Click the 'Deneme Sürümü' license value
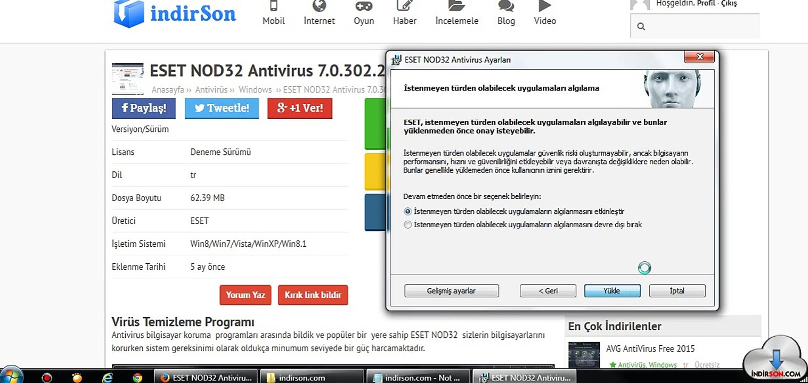This screenshot has height=383, width=808. click(x=221, y=152)
